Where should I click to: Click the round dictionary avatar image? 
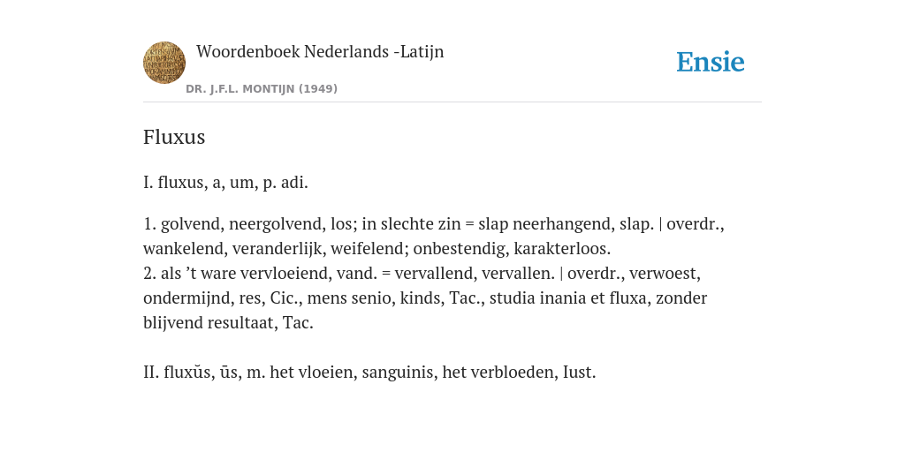pos(164,63)
